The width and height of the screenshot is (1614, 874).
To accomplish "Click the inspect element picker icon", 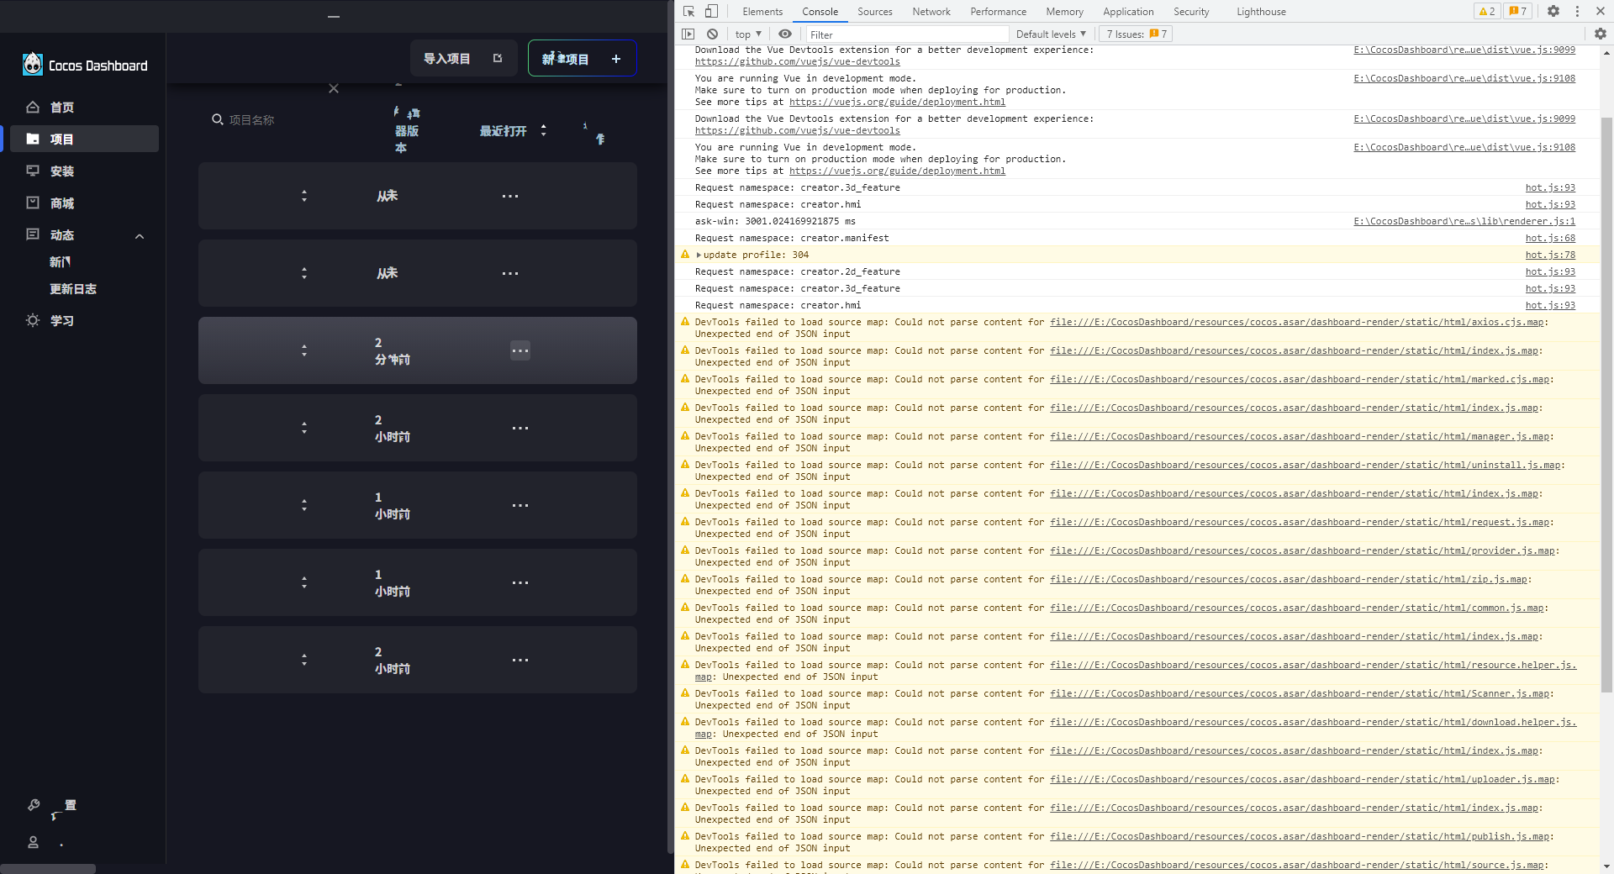I will (689, 11).
